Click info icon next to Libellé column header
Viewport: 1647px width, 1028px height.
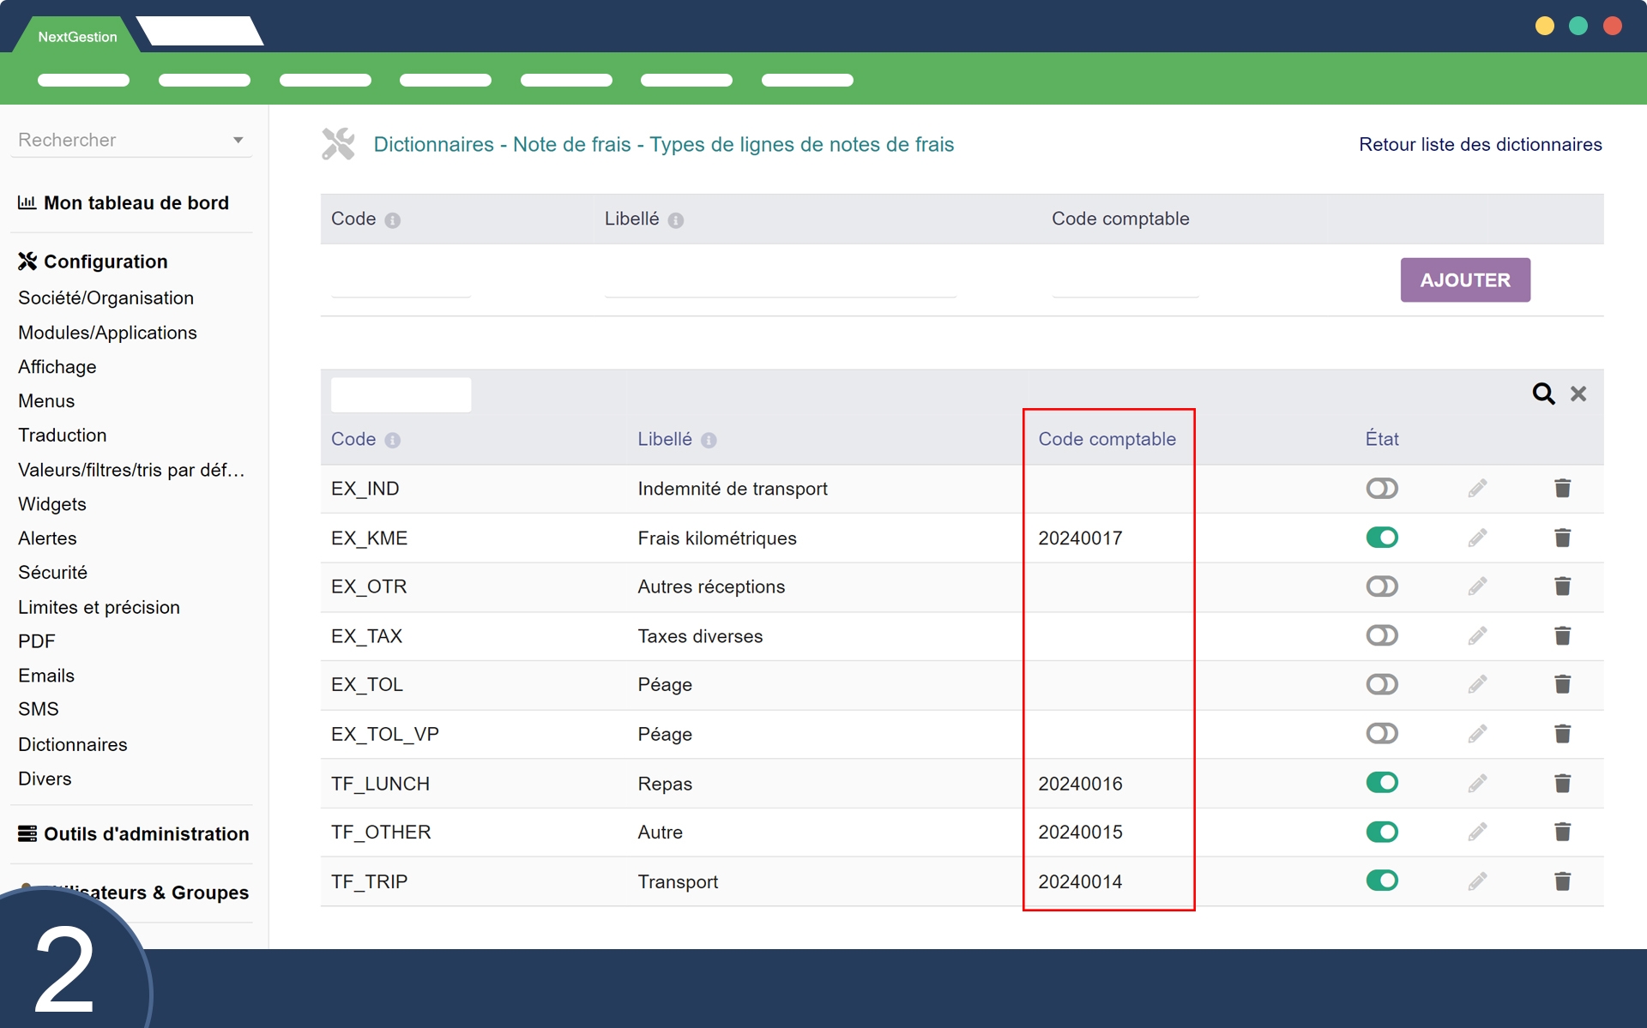tap(709, 440)
